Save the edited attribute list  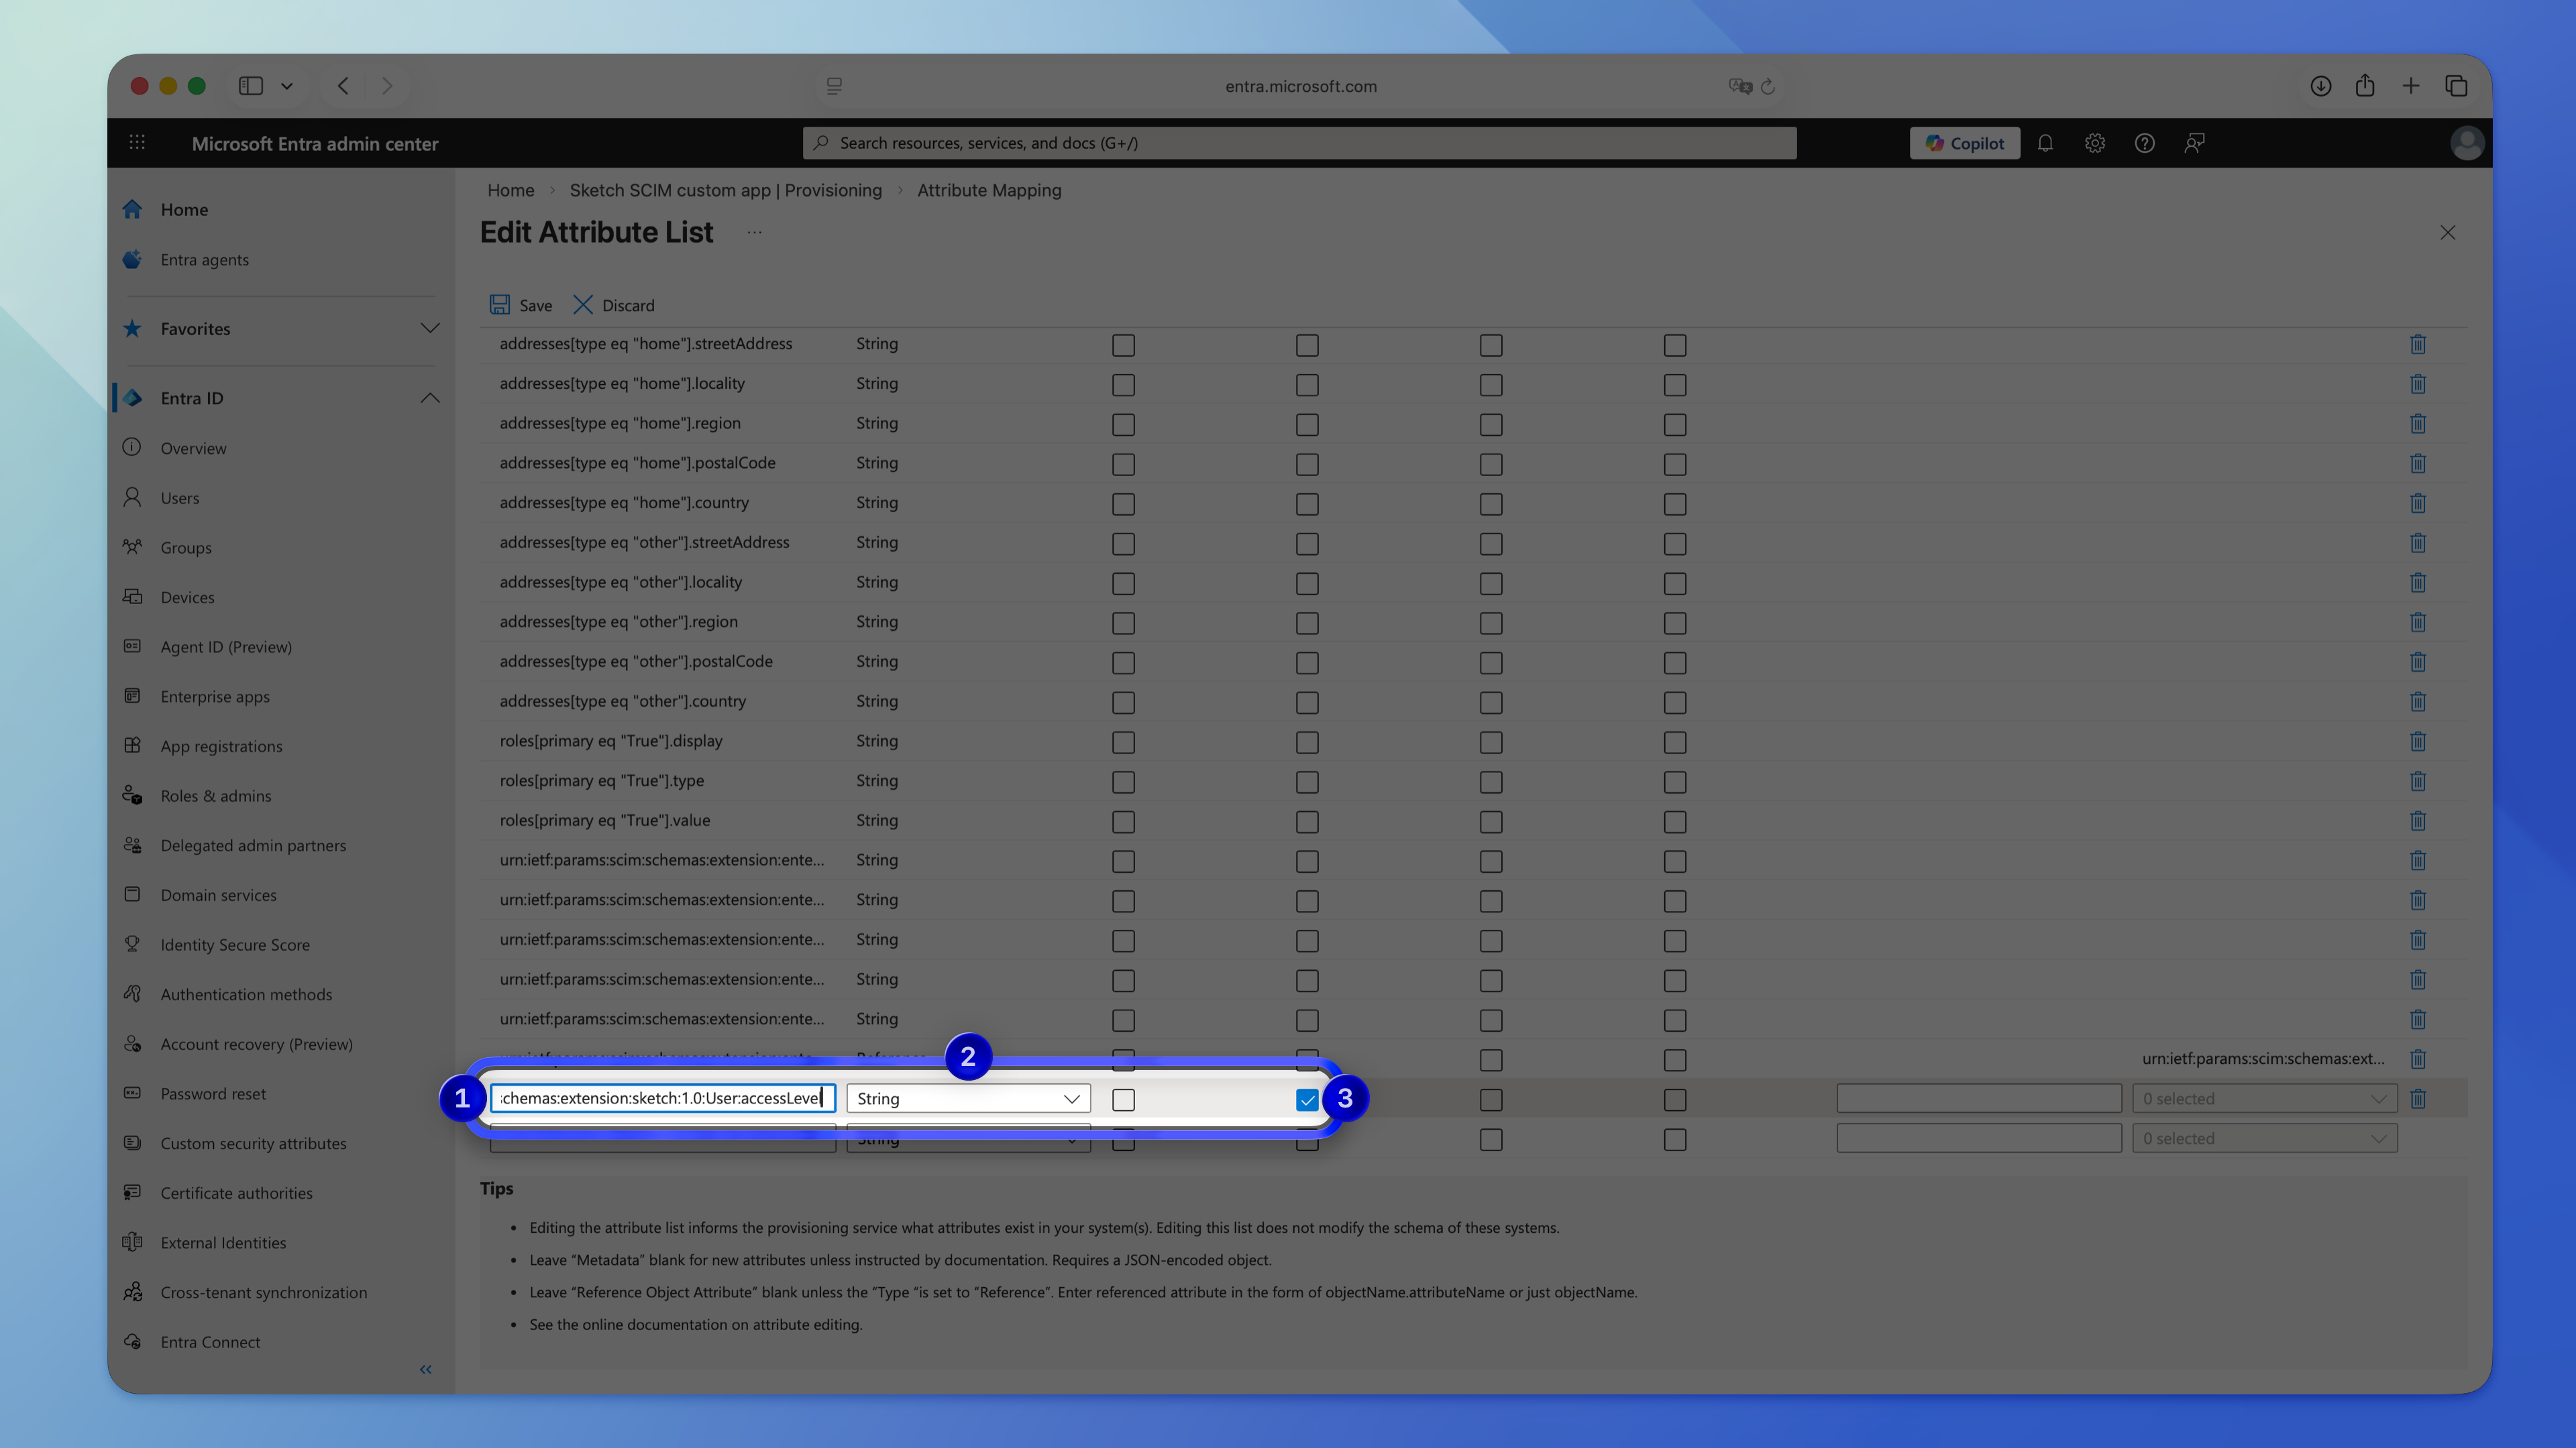(521, 305)
